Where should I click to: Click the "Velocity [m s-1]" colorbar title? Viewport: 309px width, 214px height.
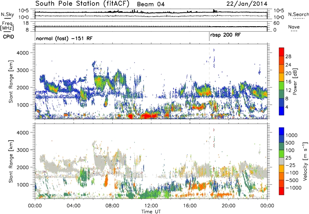[305, 161]
